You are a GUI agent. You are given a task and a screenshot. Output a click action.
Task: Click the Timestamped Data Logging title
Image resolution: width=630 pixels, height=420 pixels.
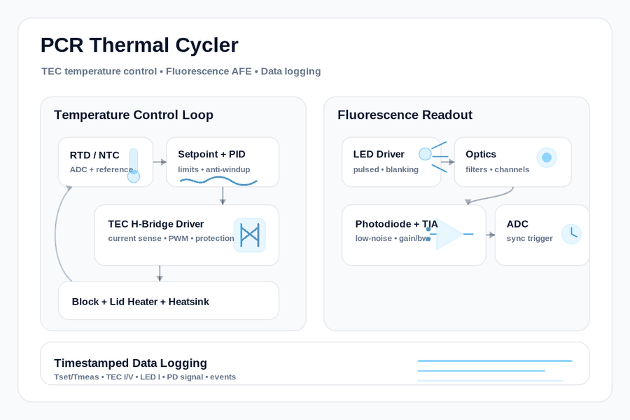[131, 363]
